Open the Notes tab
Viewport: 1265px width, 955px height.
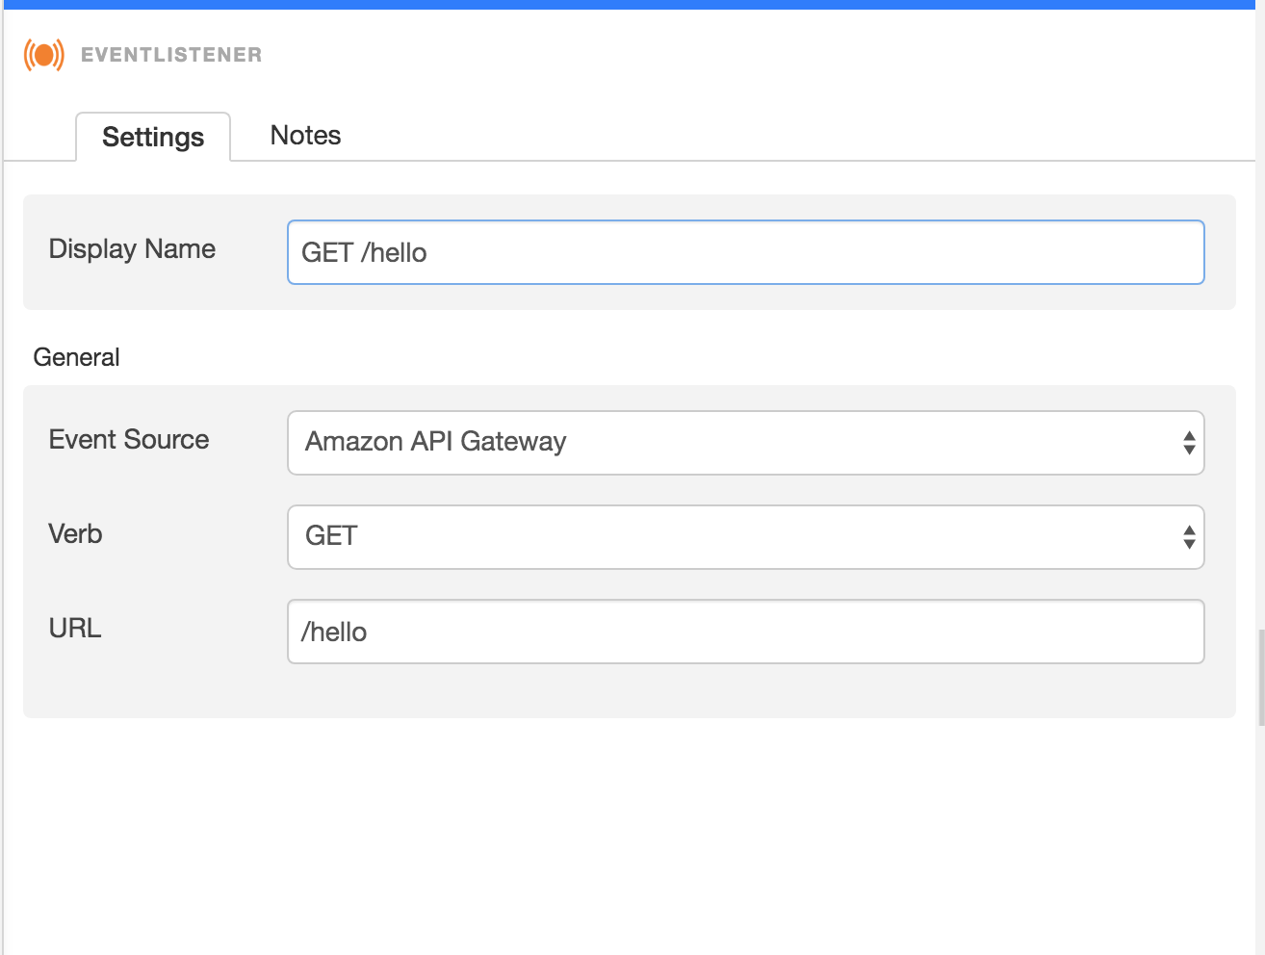(x=305, y=136)
